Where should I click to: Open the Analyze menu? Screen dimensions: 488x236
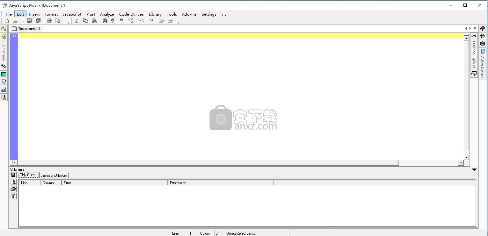107,14
